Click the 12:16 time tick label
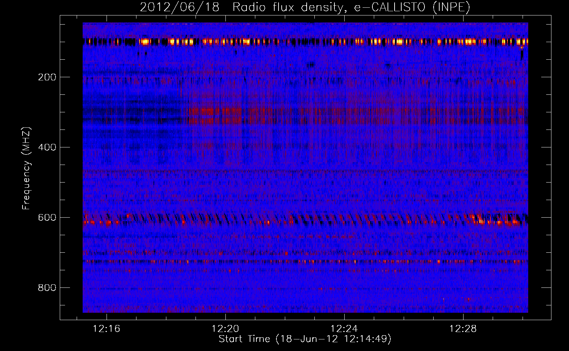Image resolution: width=569 pixels, height=351 pixels. coord(106,329)
